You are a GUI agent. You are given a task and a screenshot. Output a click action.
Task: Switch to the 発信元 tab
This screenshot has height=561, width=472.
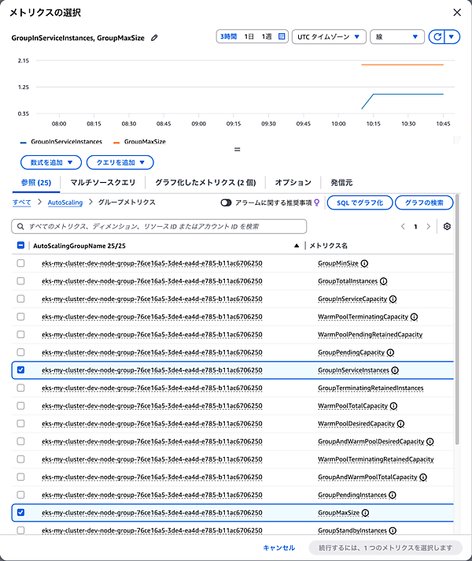(341, 183)
